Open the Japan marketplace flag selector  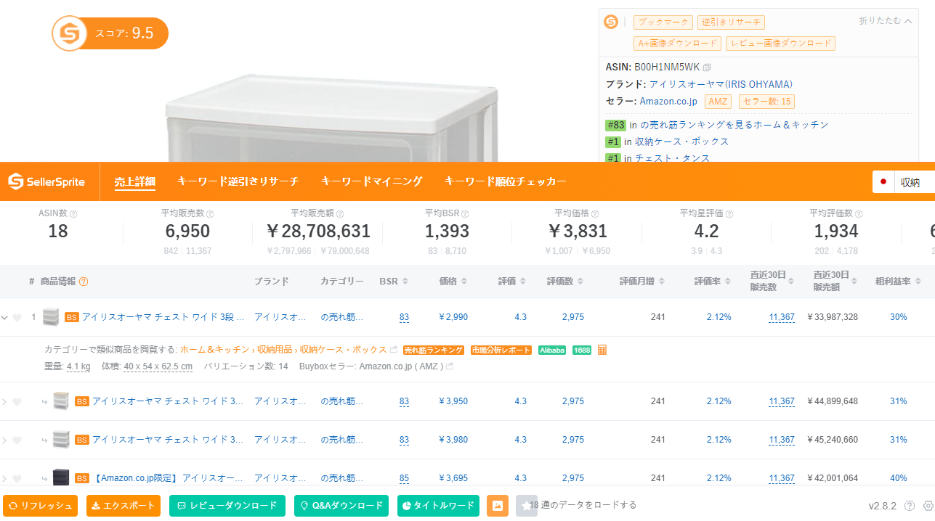883,182
